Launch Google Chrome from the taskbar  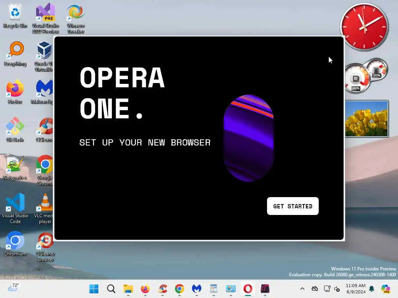point(180,289)
